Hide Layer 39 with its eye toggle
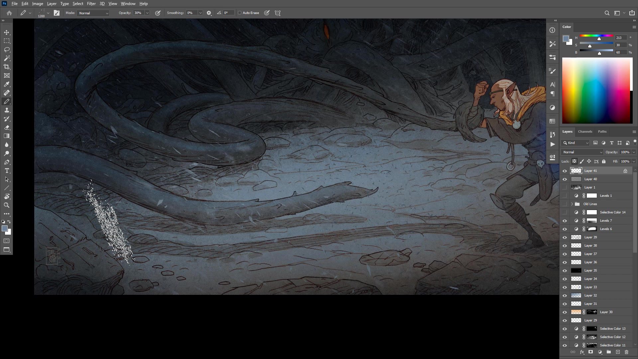 pyautogui.click(x=565, y=237)
